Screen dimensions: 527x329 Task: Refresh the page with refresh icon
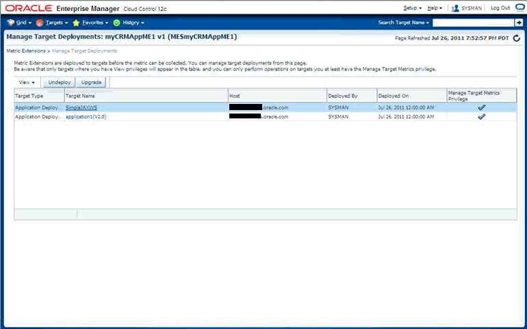[x=517, y=38]
